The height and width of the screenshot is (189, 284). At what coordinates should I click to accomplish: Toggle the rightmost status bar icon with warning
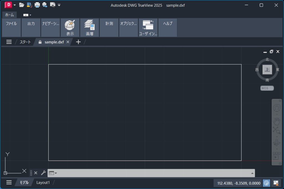276,183
